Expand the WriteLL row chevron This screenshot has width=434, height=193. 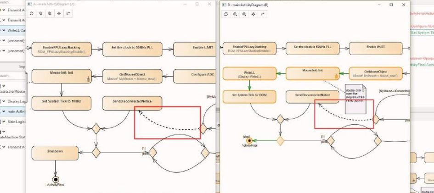[4, 30]
